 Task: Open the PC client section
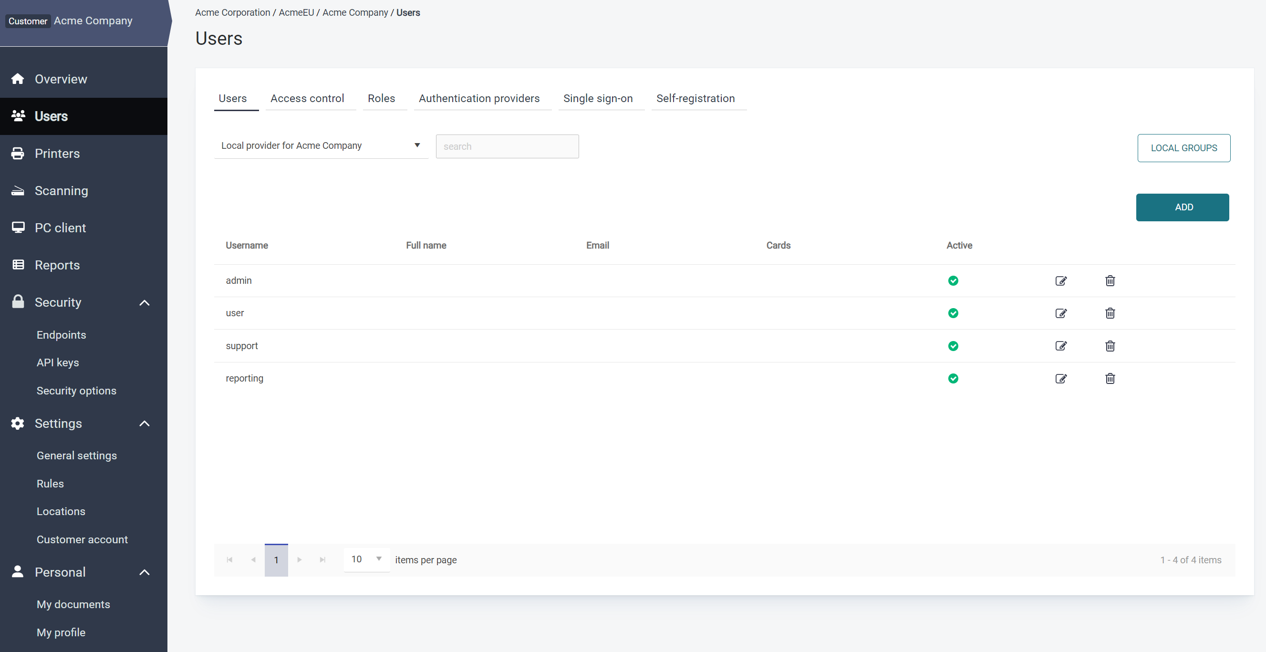(x=60, y=228)
